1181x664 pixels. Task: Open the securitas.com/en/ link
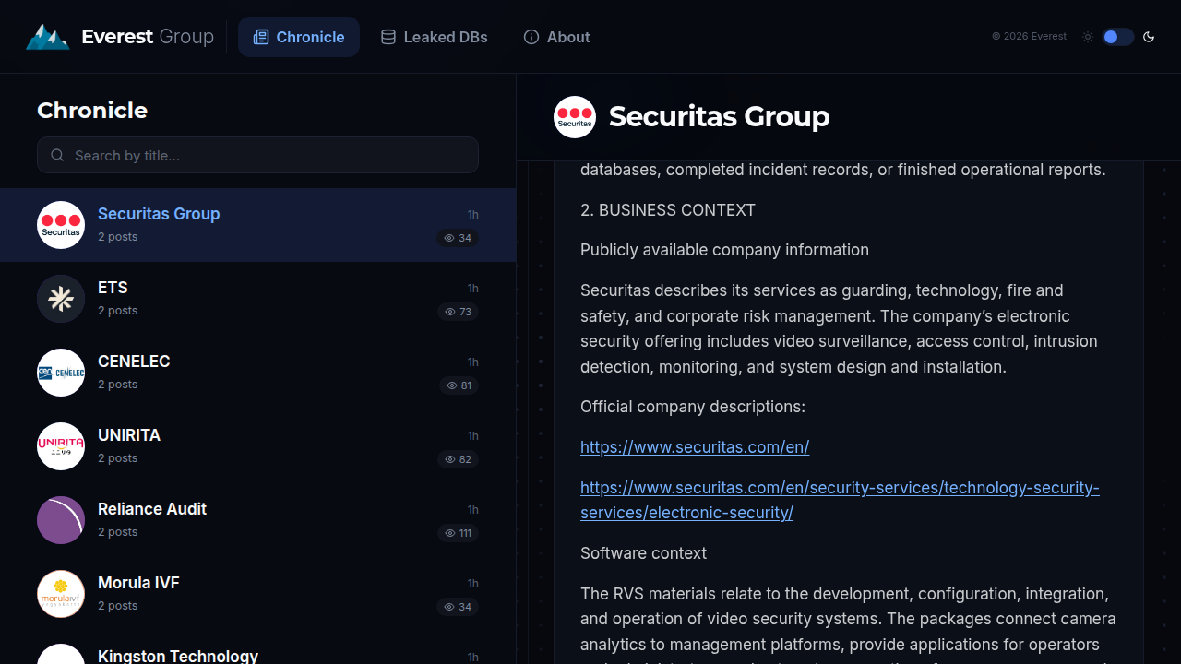(x=695, y=447)
